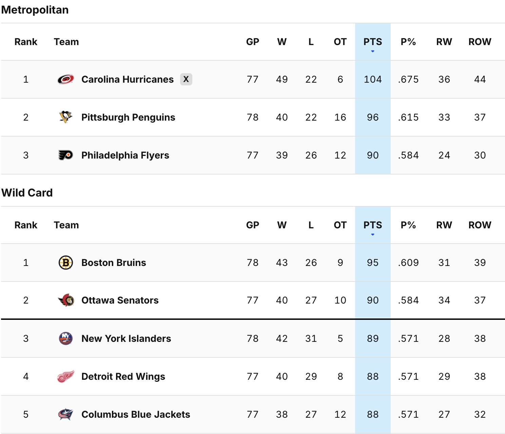Sort Wild Card table by GP header
This screenshot has width=505, height=434.
click(253, 225)
